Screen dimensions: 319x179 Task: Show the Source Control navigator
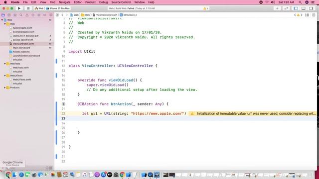9,15
